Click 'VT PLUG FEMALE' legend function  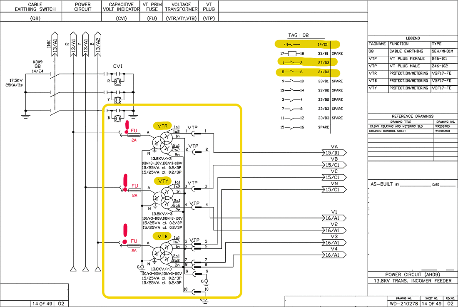click(x=407, y=58)
